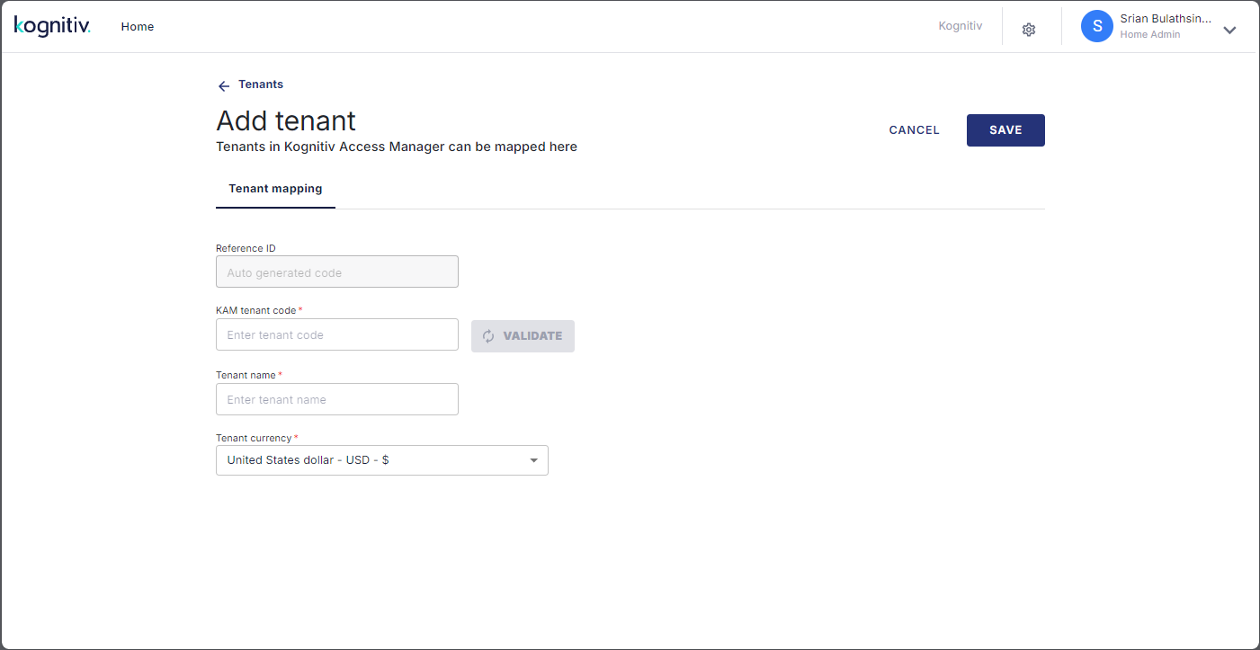
Task: Click the Tenant currency label
Action: tap(254, 438)
